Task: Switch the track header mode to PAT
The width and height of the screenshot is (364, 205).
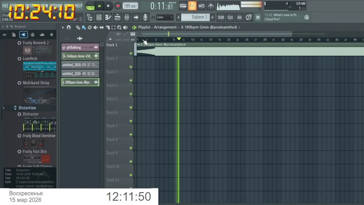Action: click(133, 40)
